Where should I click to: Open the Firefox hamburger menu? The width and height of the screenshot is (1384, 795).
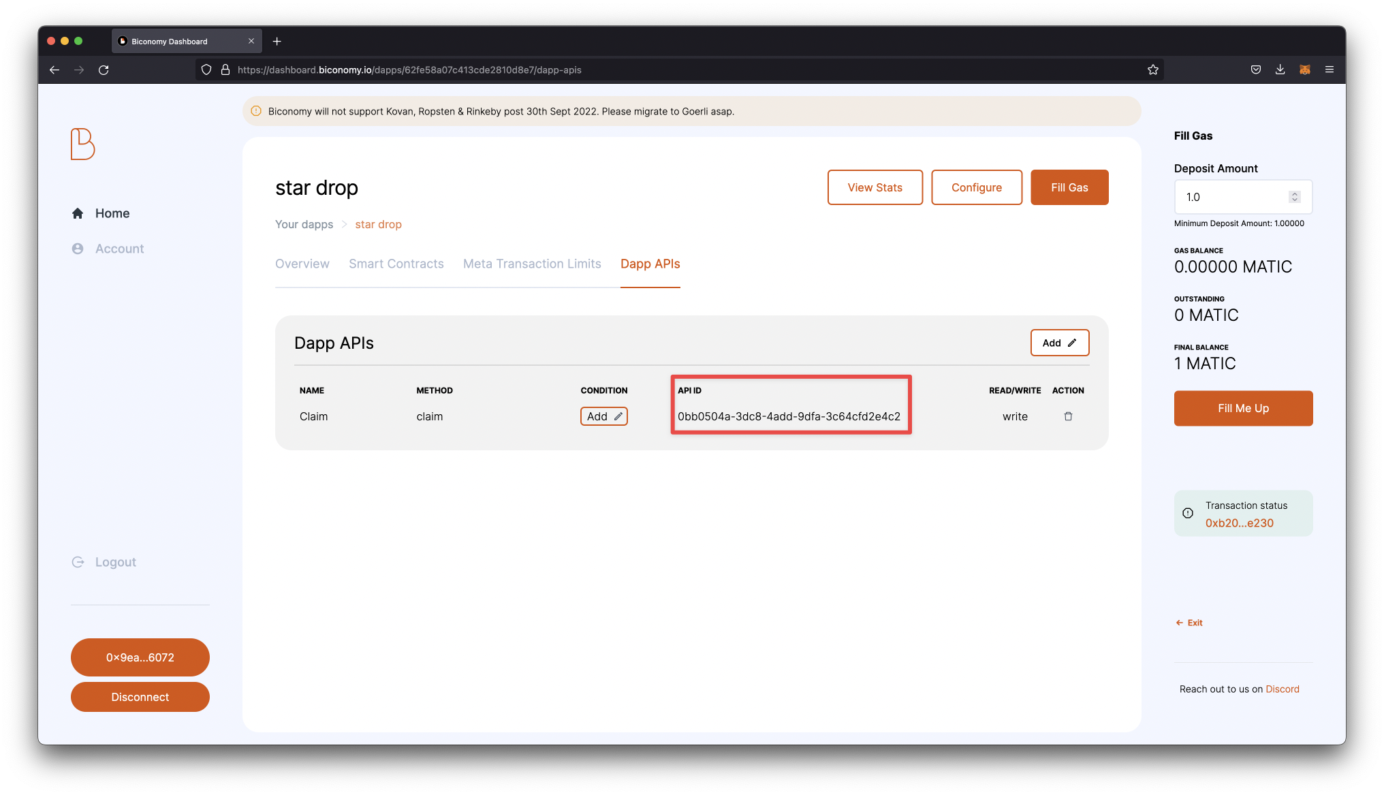[x=1329, y=70]
